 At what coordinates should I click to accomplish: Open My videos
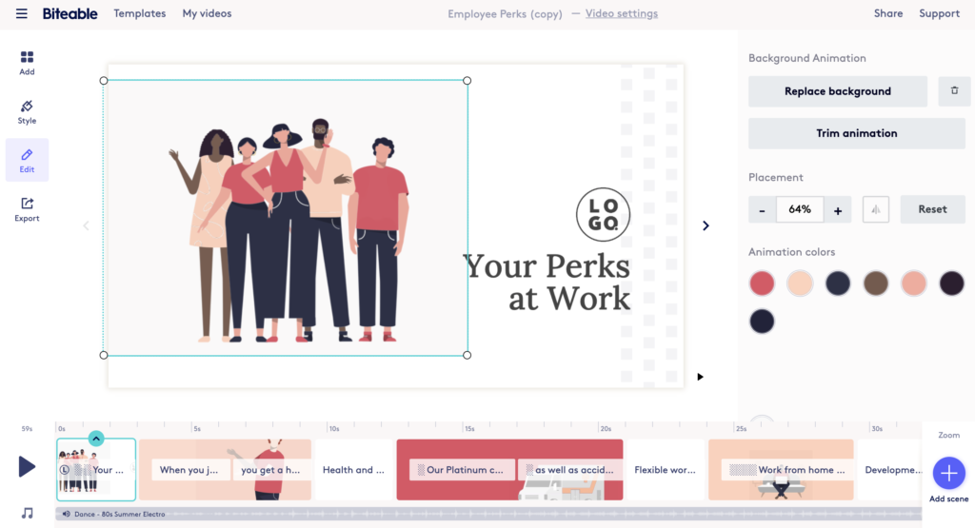207,13
